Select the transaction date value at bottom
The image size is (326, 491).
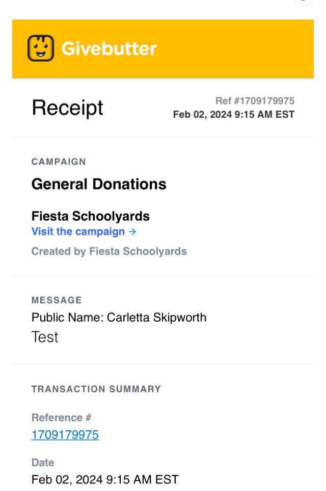105,480
